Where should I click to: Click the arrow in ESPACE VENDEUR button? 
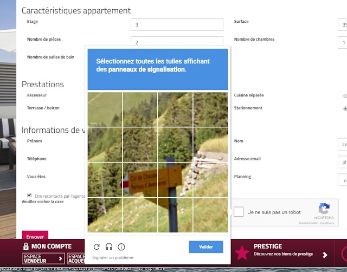coord(60,258)
